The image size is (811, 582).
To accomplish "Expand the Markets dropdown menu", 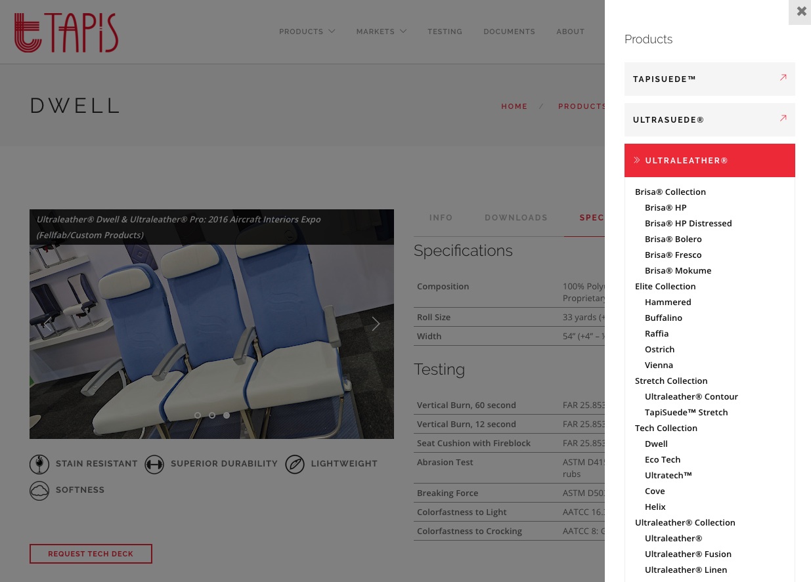I will pyautogui.click(x=382, y=31).
